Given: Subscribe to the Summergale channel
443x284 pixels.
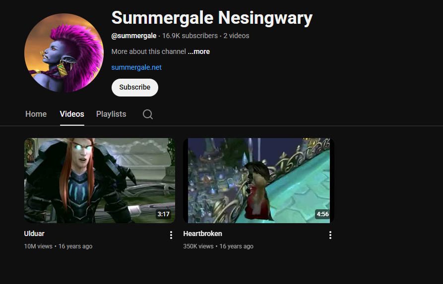Looking at the screenshot, I should tap(135, 88).
